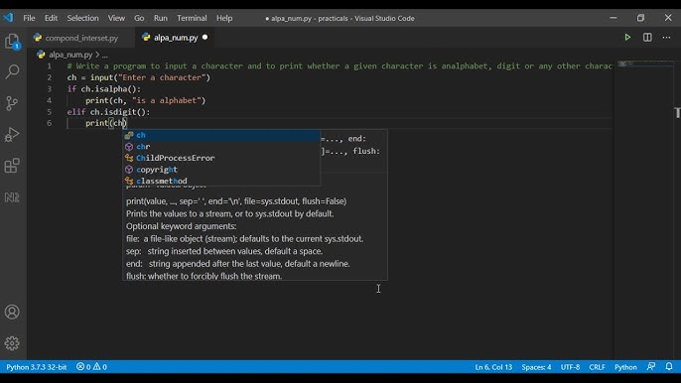
Task: Split the editor to the right
Action: pos(647,38)
